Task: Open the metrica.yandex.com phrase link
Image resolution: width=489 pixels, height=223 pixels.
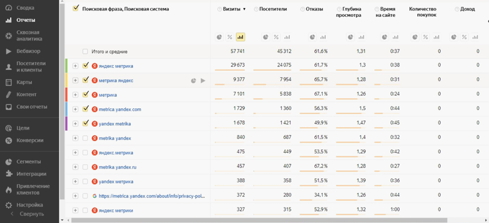Action: coord(120,109)
